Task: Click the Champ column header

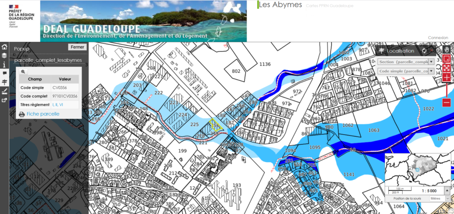Action: click(35, 79)
